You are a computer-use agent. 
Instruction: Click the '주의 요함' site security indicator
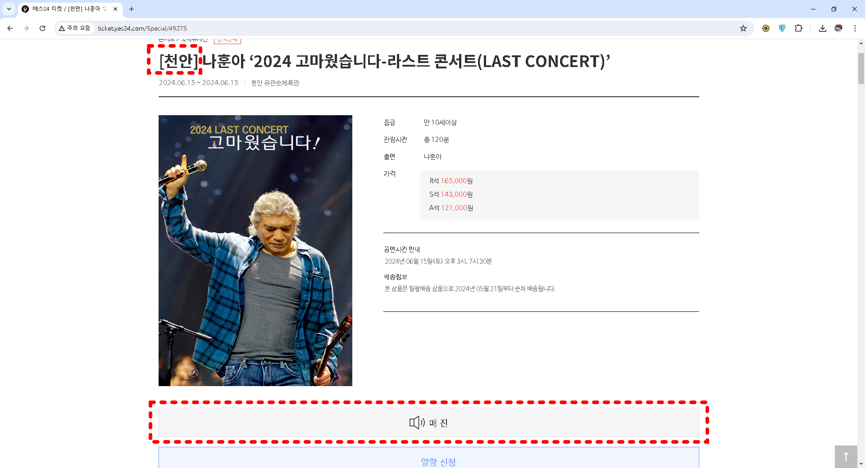click(74, 28)
